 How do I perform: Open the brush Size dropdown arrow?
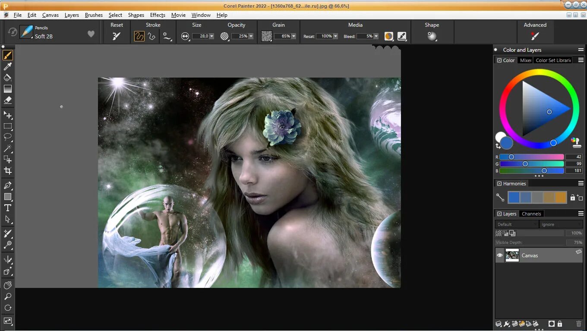211,37
